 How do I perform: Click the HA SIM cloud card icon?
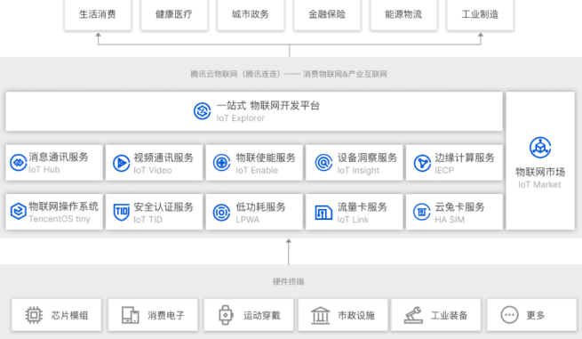pos(422,212)
